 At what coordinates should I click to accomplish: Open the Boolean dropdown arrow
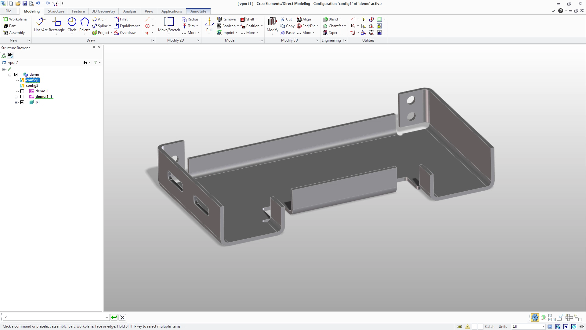(238, 26)
